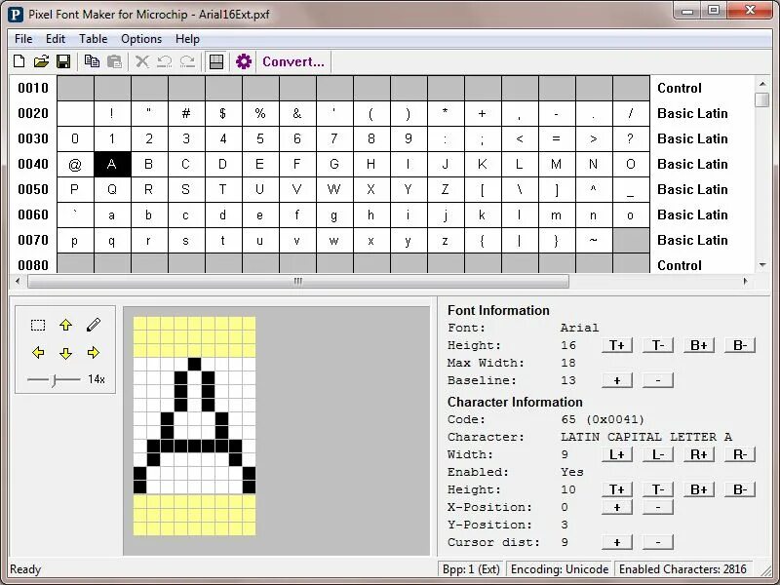This screenshot has height=585, width=780.
Task: Toggle the character's Enabled status
Action: click(571, 472)
